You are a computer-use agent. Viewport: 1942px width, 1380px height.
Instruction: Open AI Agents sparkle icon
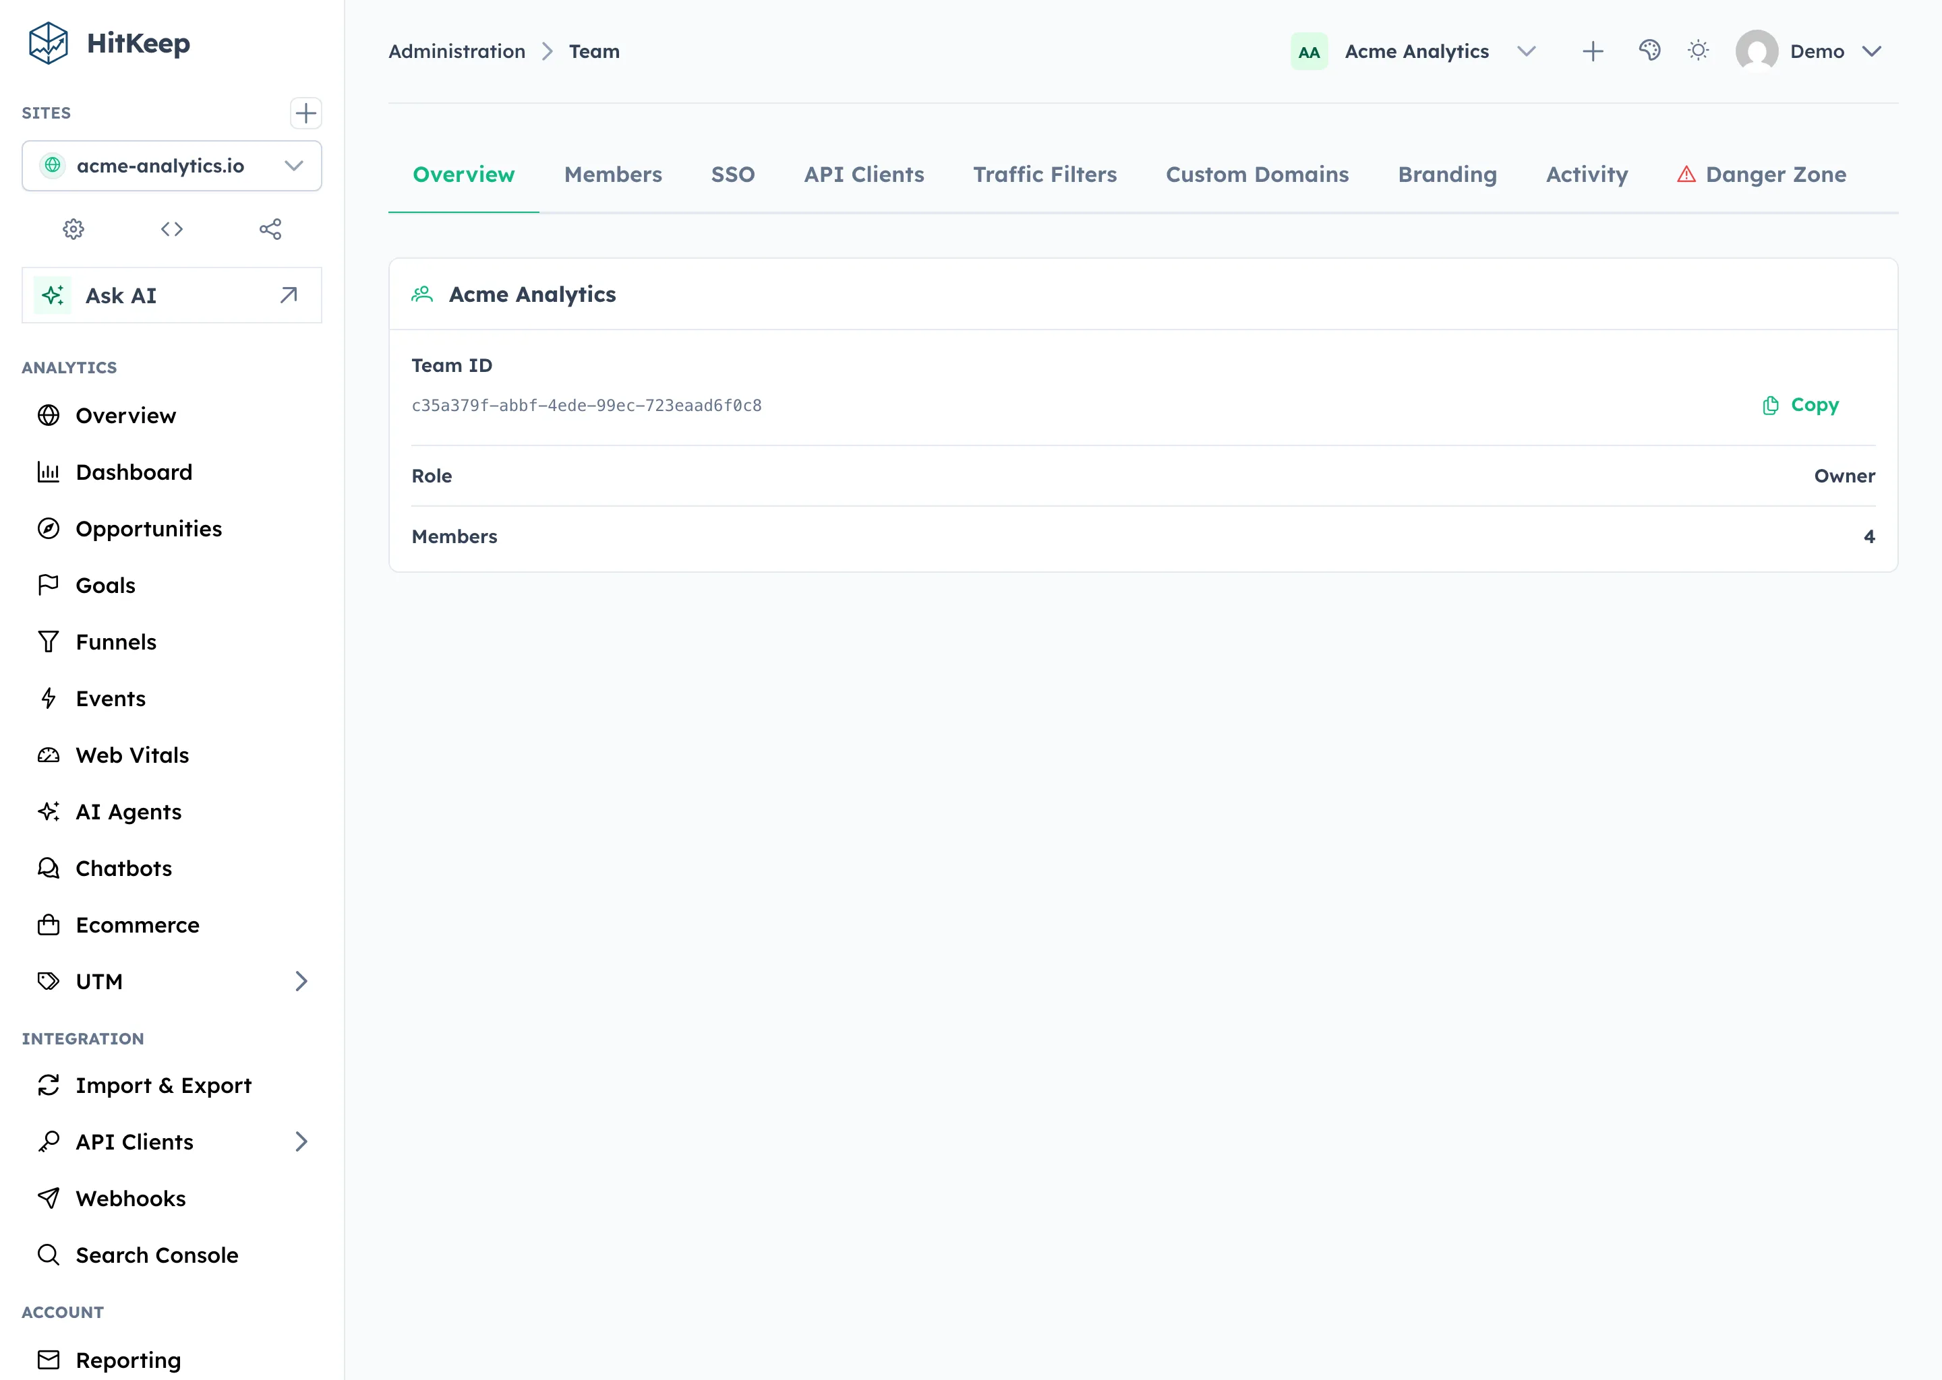tap(49, 811)
